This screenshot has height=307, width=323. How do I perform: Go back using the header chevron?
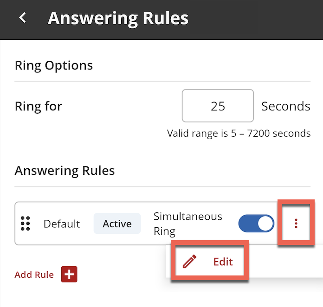(22, 18)
